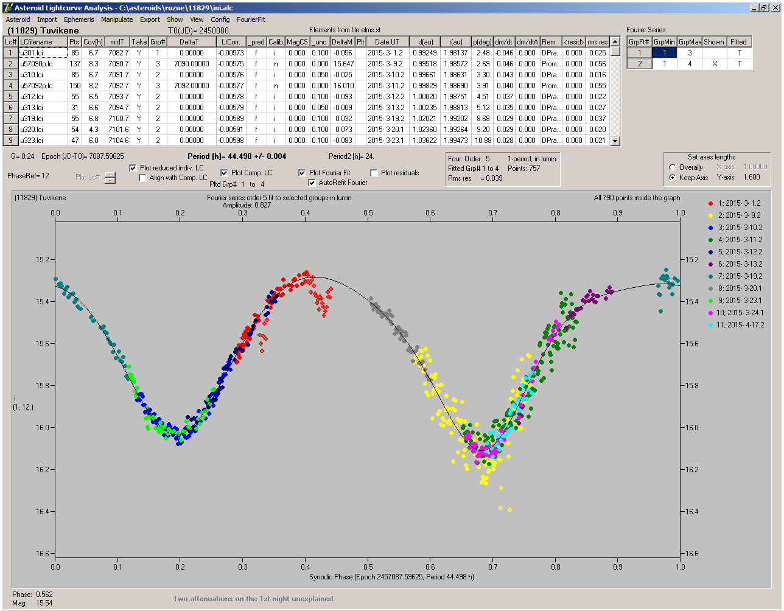Select file u320.lci in table
The image size is (784, 611).
pos(43,130)
